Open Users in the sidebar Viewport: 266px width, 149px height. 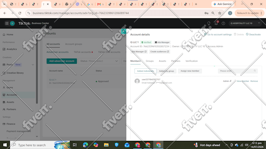[x=10, y=88]
